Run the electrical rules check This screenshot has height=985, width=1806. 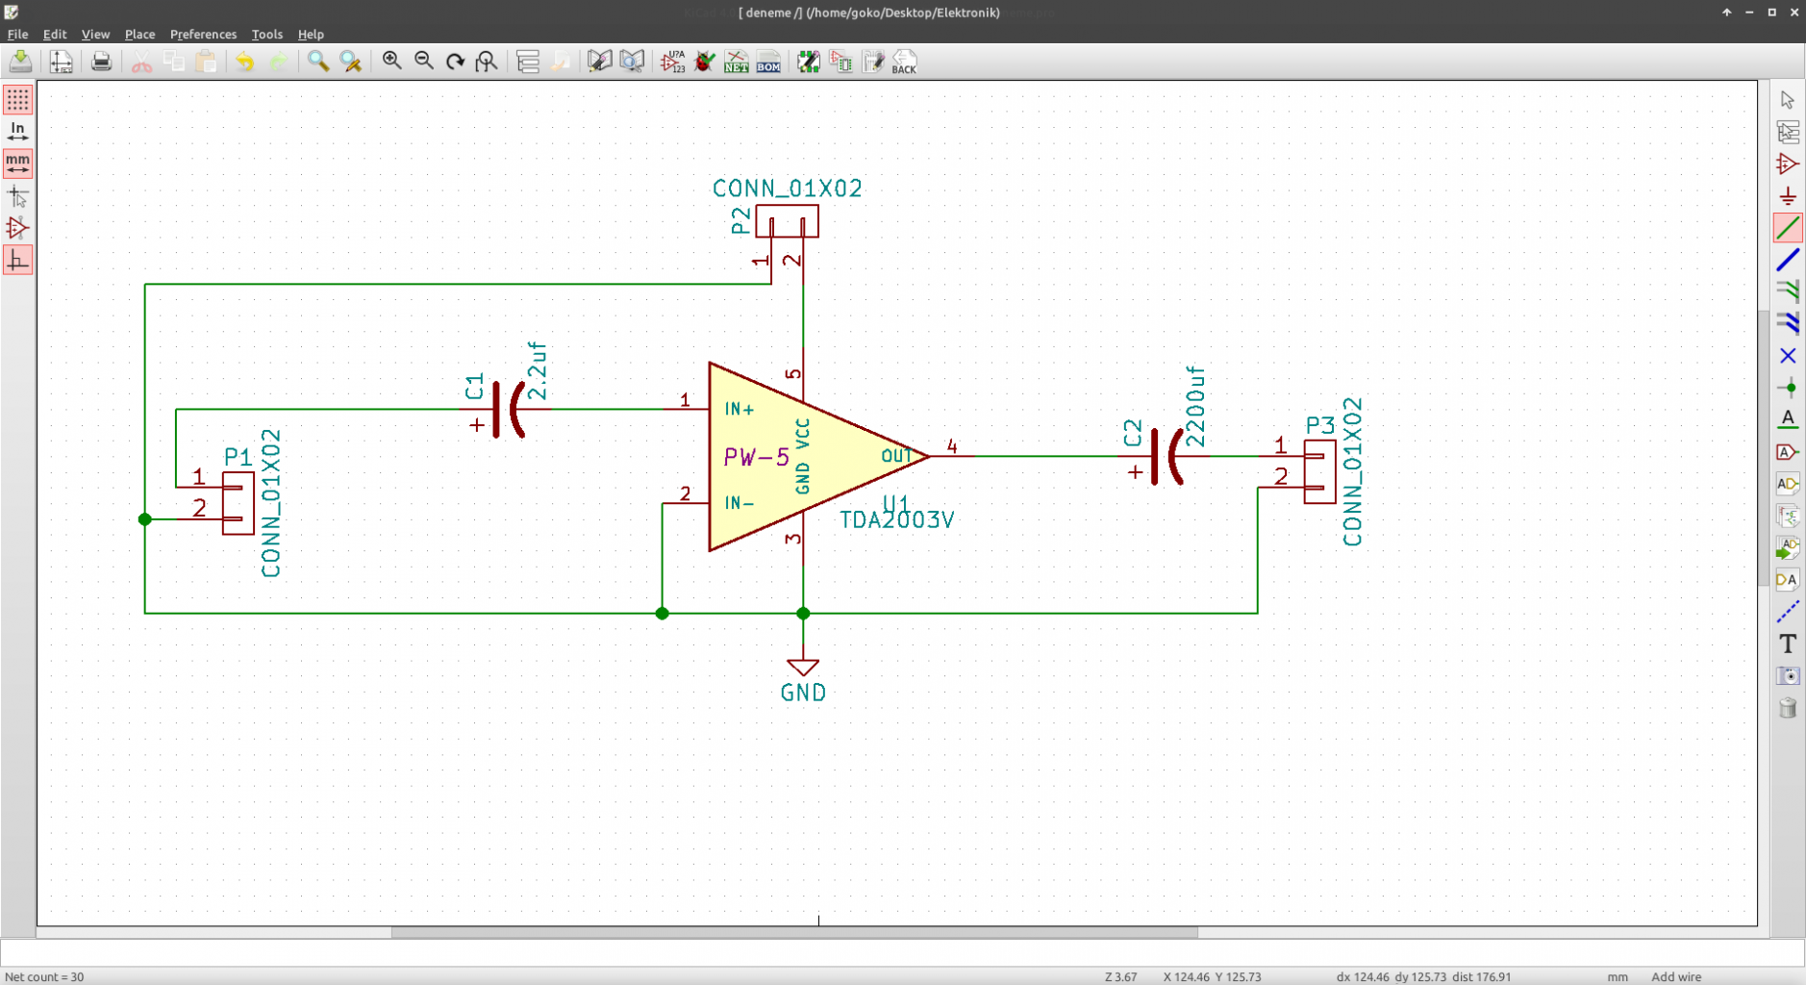[705, 62]
